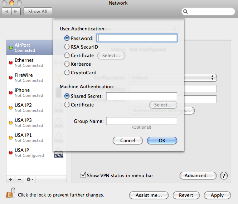The image size is (238, 204).
Task: Click the Revert button
Action: pyautogui.click(x=186, y=195)
